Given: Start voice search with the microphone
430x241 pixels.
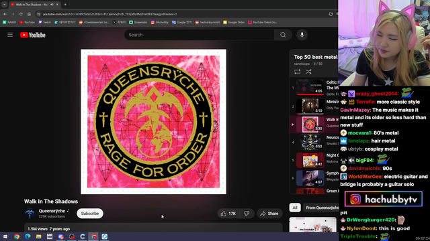Looking at the screenshot, I should [x=302, y=35].
